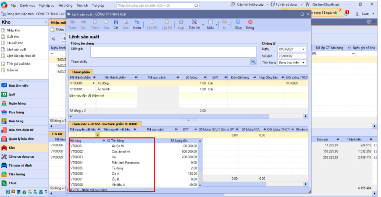
Task: Click the Nhập kho link in the Kho panel
Action: pos(14,30)
